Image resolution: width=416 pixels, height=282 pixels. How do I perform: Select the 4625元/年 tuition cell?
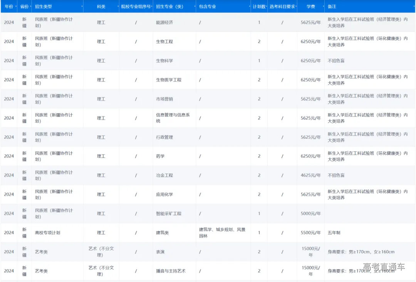click(310, 175)
